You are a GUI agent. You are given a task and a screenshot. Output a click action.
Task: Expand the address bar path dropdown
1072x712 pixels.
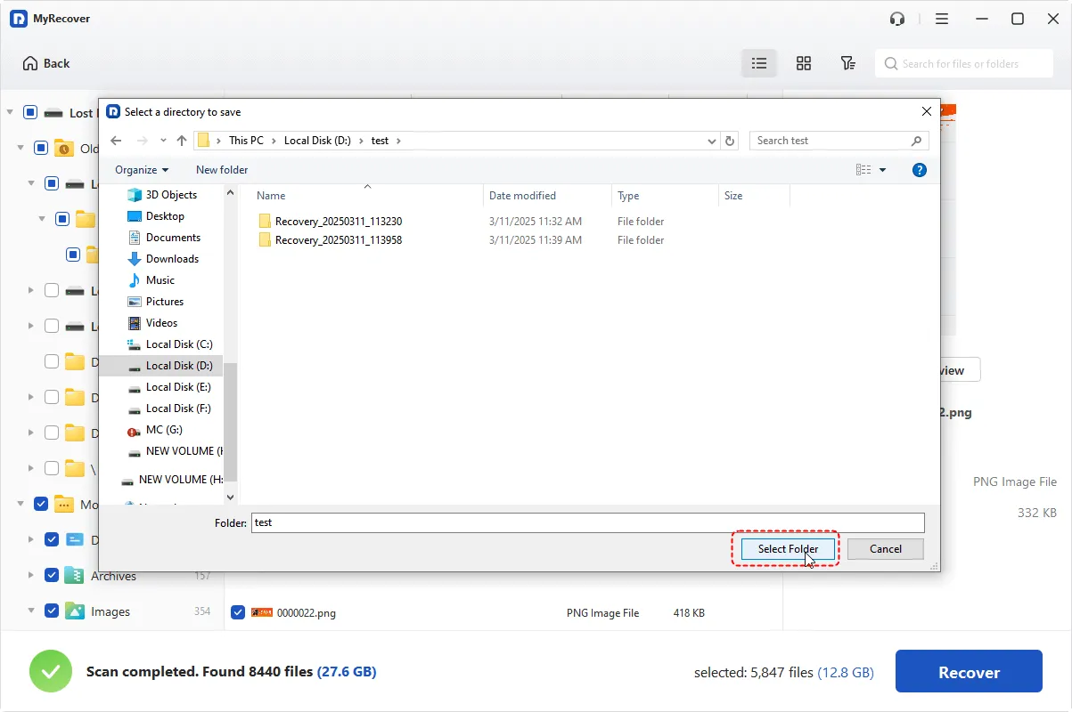pyautogui.click(x=711, y=141)
